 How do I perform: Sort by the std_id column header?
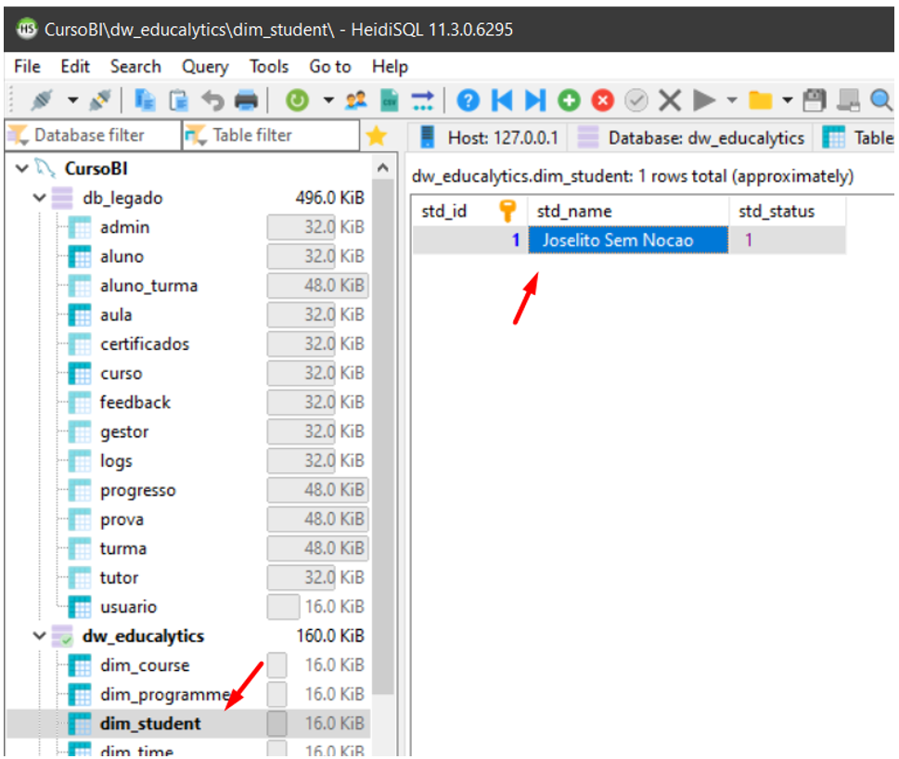point(469,211)
